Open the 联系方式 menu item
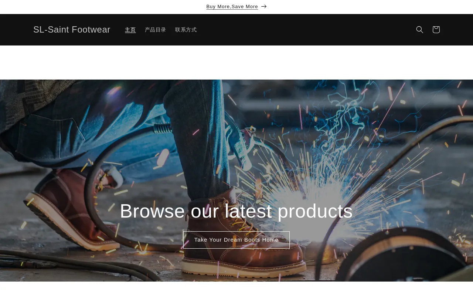473x296 pixels. 186,30
